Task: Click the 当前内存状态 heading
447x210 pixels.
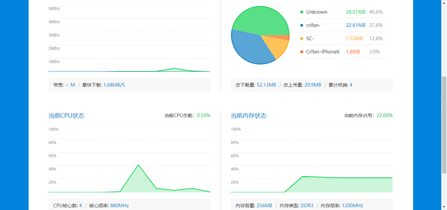Action: click(249, 116)
